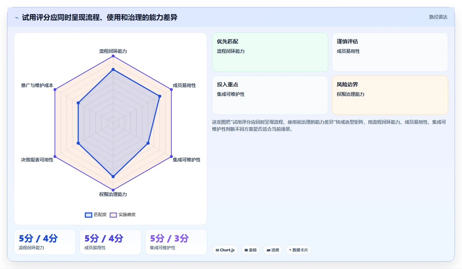Open the 谨慎评估 card
Screen dimensions: 462x269
pyautogui.click(x=390, y=52)
